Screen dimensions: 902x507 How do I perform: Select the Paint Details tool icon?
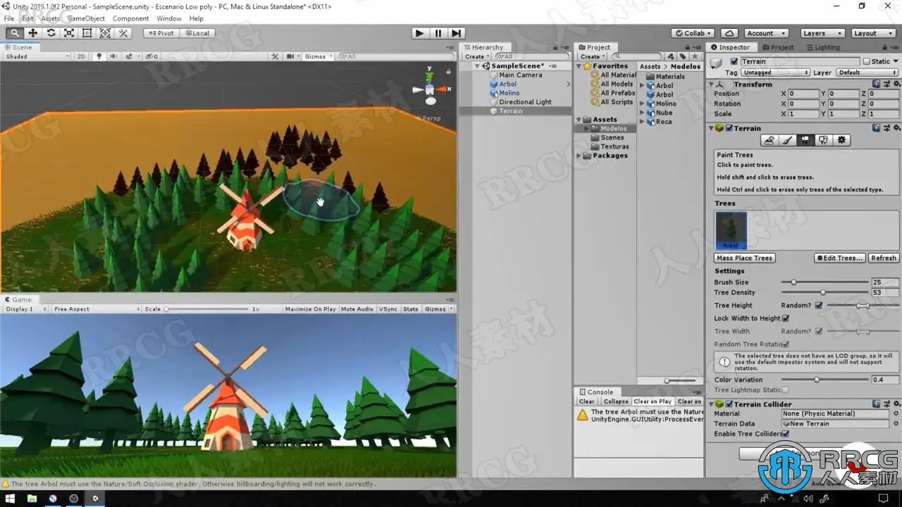pyautogui.click(x=823, y=140)
